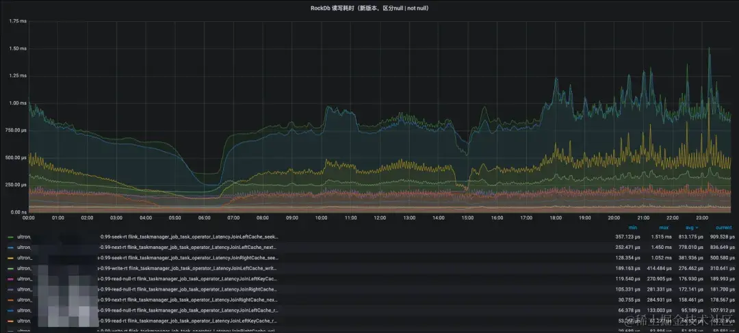739x333 pixels.
Task: Isolate the 0.99-seek-rt LatencyJoinLeftCache_seek legend series
Action: tap(148, 237)
